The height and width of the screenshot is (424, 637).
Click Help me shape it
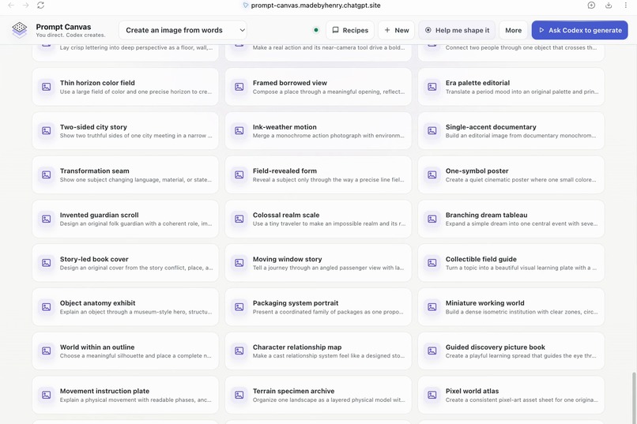pos(457,30)
